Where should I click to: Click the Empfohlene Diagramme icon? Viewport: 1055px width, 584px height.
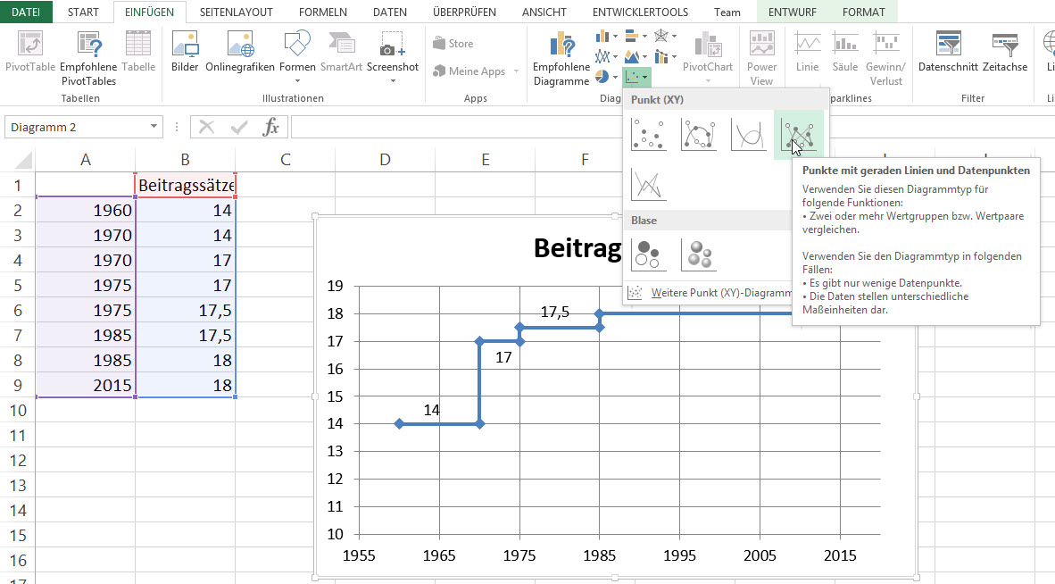561,59
